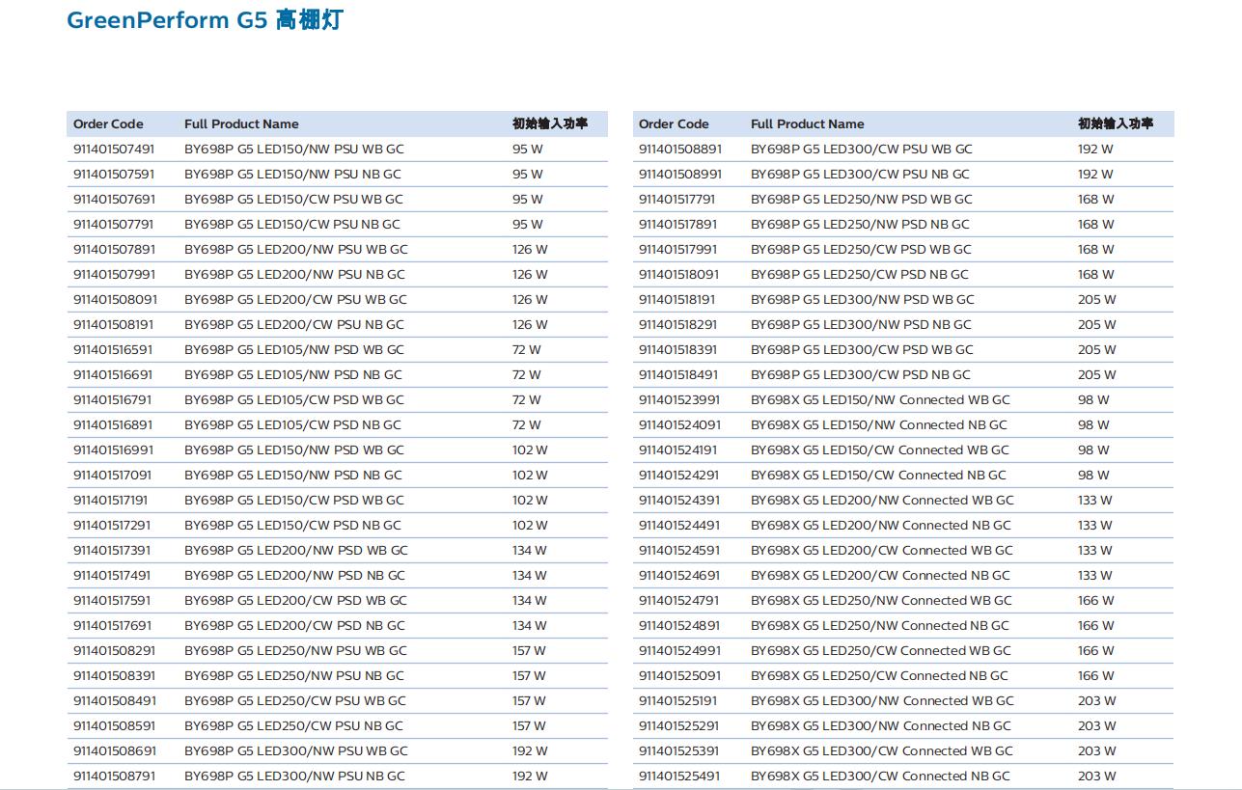The height and width of the screenshot is (790, 1242).
Task: Click product BY698P G5 LED105/NW PSD WB GC
Action: point(294,350)
